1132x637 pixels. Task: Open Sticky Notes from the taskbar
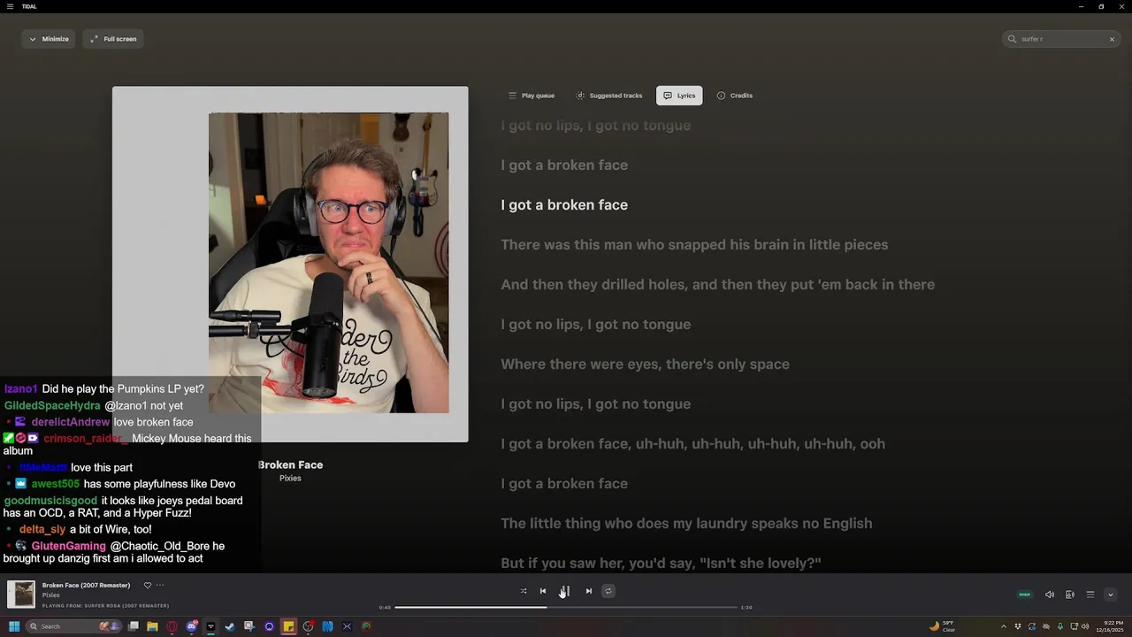[x=288, y=626]
